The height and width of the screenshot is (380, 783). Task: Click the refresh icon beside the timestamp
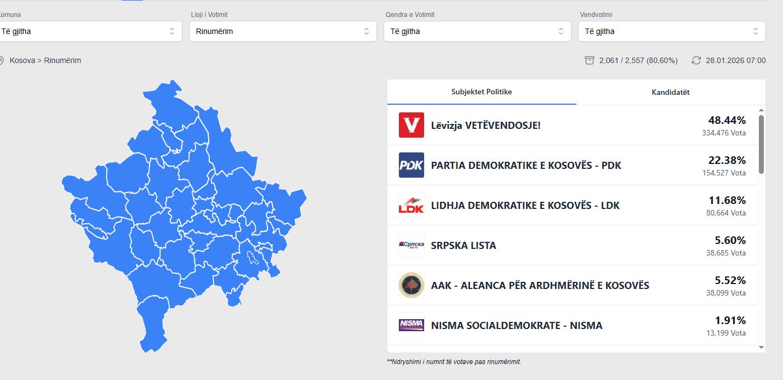(x=696, y=60)
